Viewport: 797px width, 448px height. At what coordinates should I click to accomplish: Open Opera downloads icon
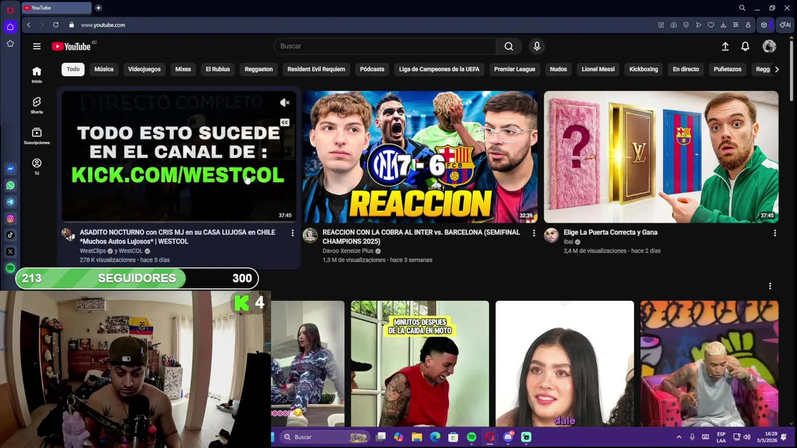pos(723,25)
